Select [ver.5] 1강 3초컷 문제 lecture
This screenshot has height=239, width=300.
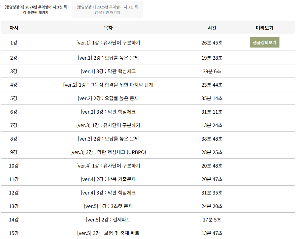tap(108, 206)
